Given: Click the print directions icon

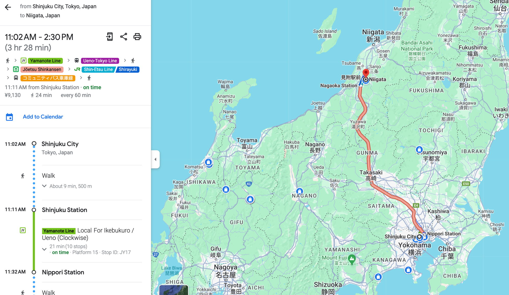Looking at the screenshot, I should tap(137, 37).
